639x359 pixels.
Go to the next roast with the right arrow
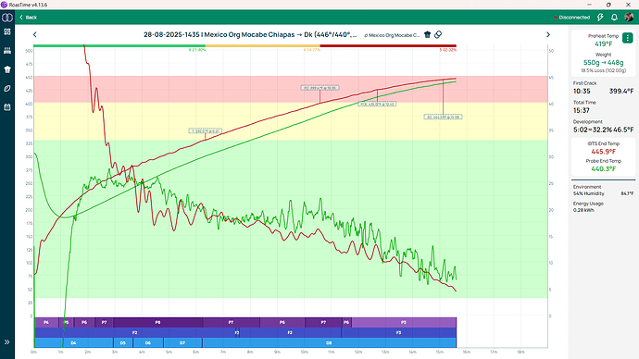coord(548,34)
